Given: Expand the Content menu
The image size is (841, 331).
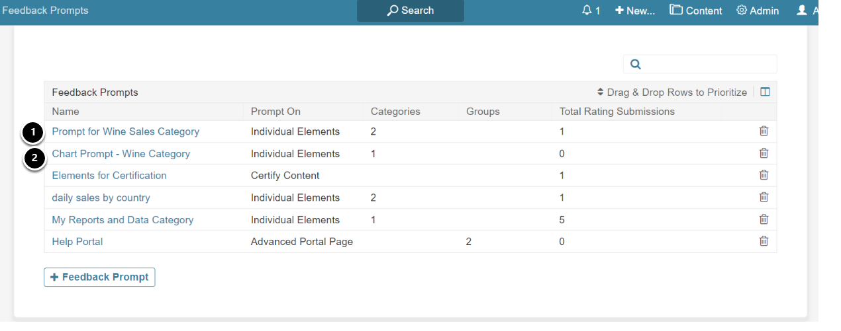Looking at the screenshot, I should click(x=695, y=11).
